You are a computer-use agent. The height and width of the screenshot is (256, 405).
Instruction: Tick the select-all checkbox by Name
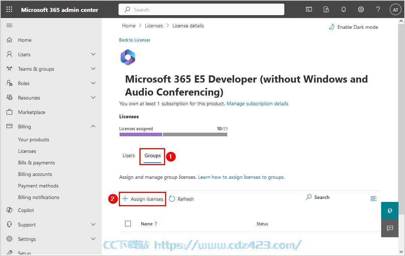(x=128, y=224)
